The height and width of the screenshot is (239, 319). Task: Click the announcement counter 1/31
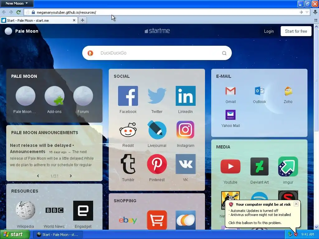(54, 176)
